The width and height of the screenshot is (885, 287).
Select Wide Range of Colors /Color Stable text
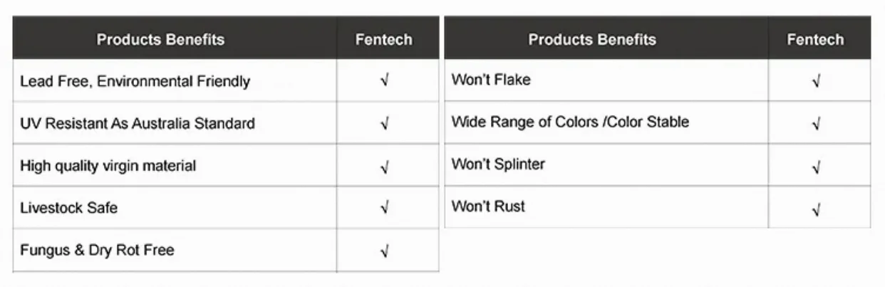[570, 122]
